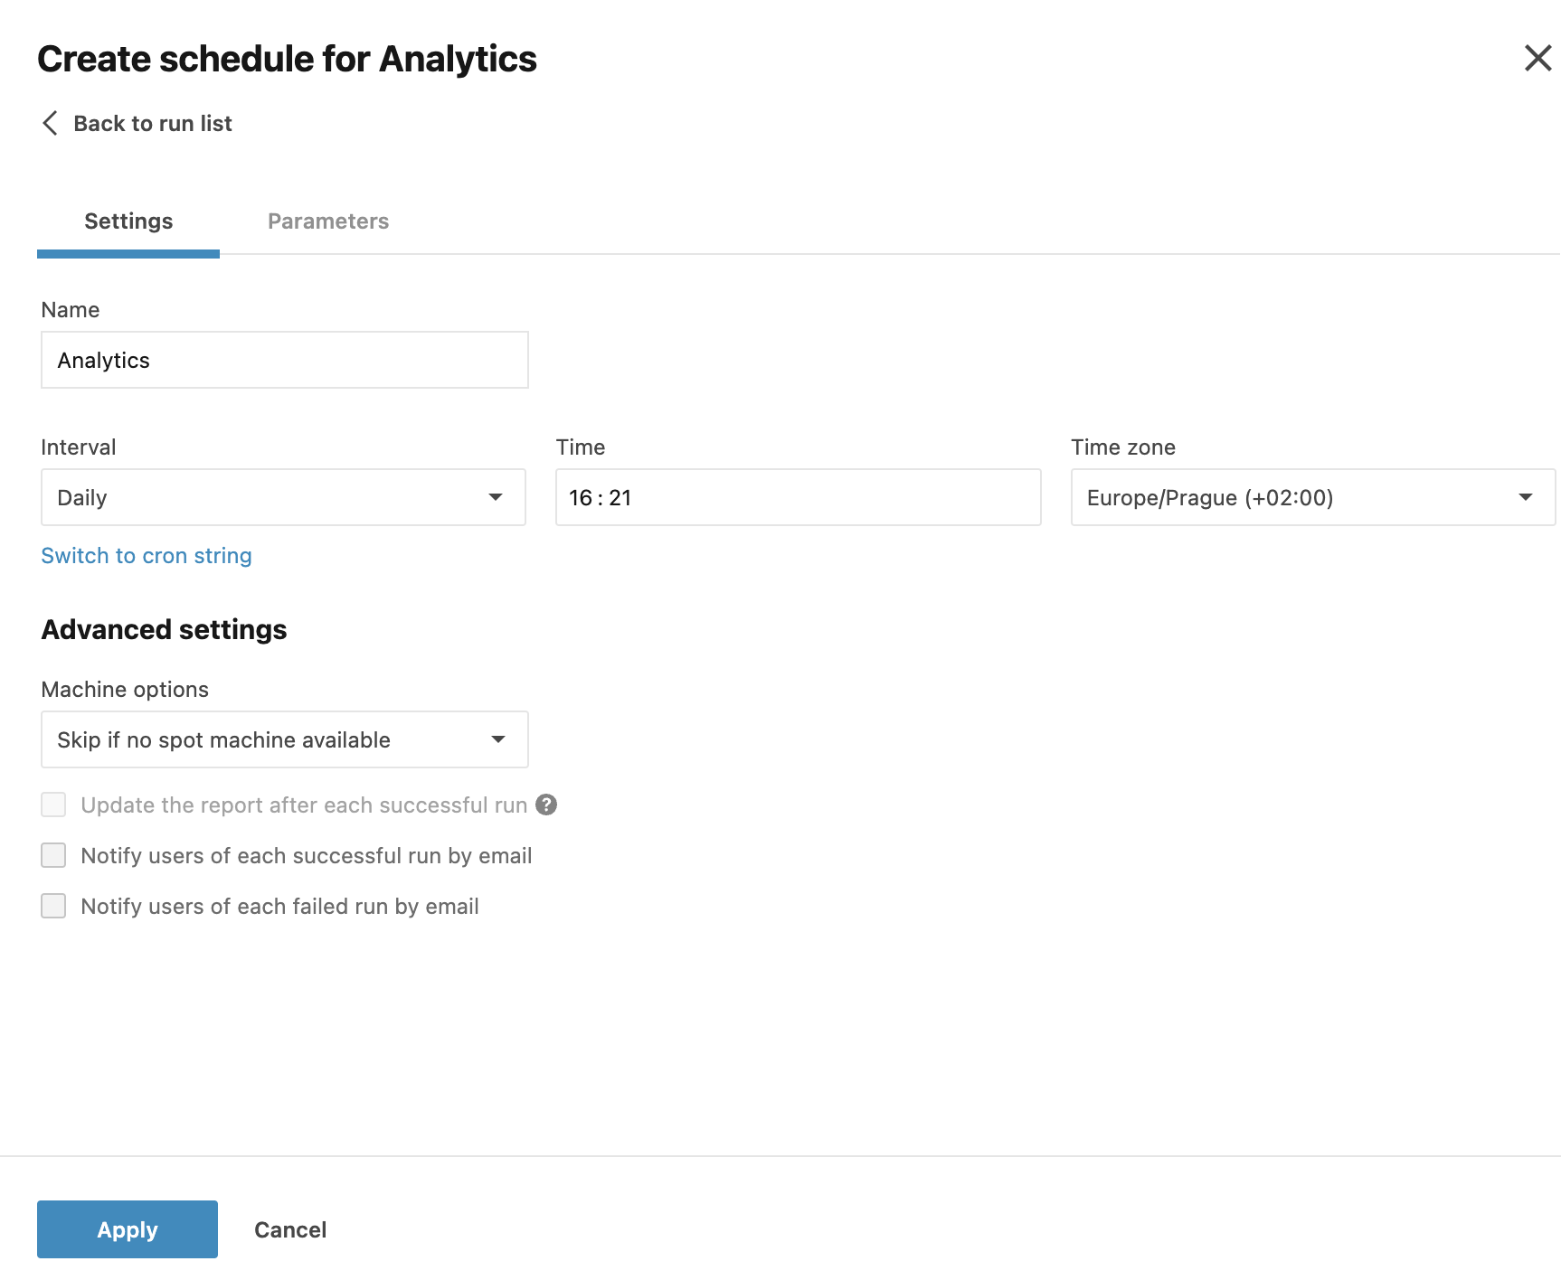1561x1280 pixels.
Task: Enable notify users of each failed run by email
Action: [x=53, y=906]
